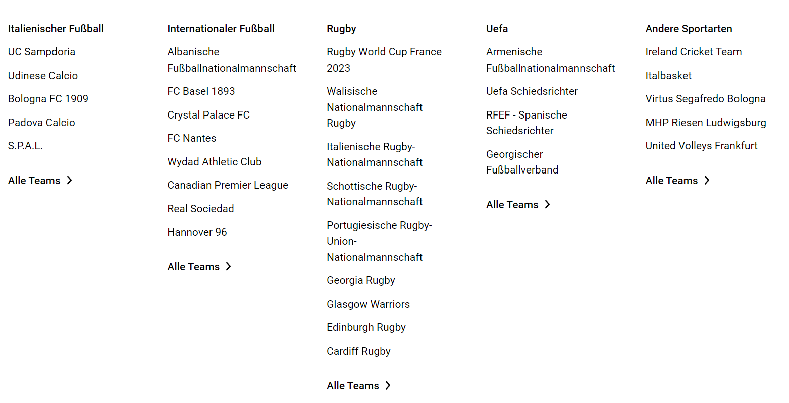This screenshot has height=403, width=789.
Task: Select Georgischer Fußballverband link
Action: point(522,162)
